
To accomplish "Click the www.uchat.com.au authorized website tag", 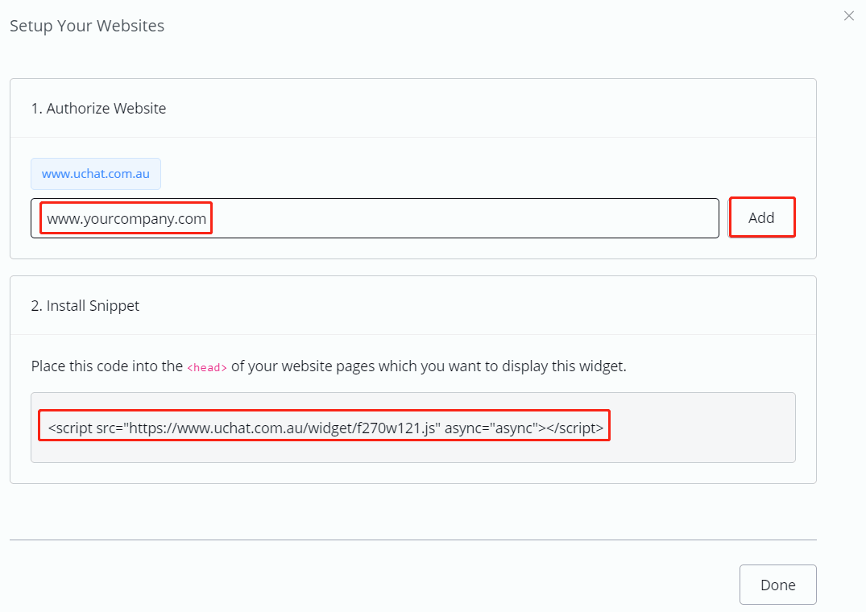I will coord(96,174).
